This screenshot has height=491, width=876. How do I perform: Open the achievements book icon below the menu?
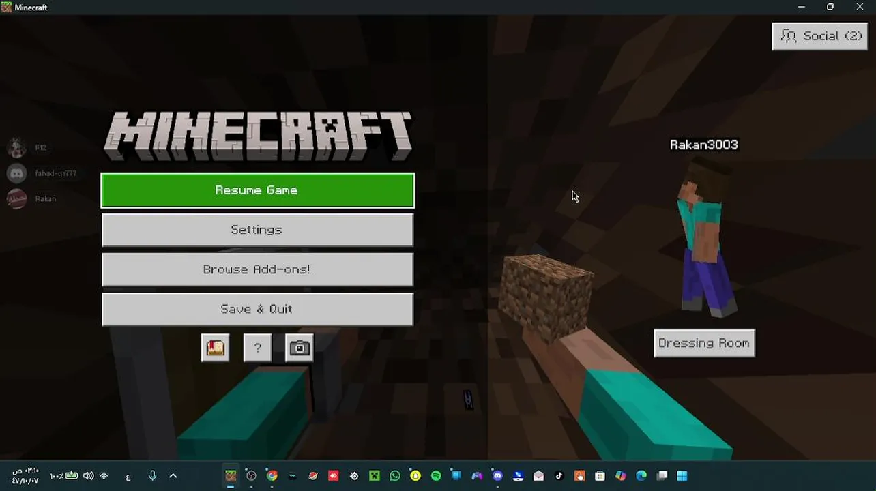[216, 348]
